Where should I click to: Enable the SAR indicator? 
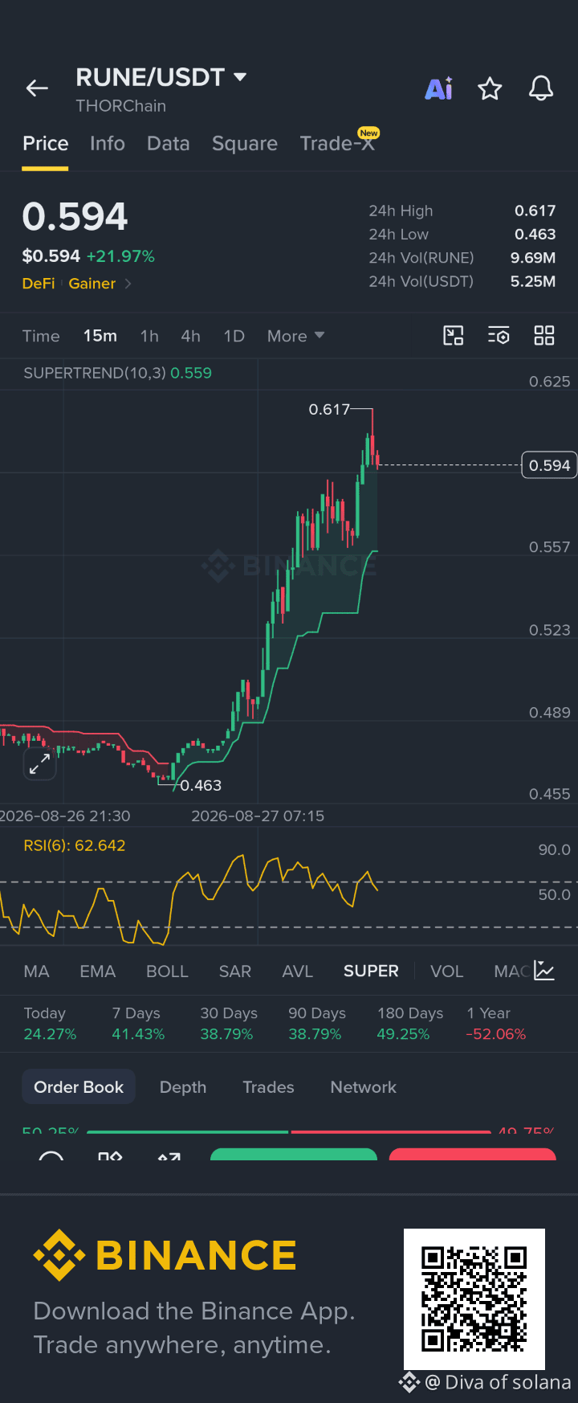click(x=235, y=971)
